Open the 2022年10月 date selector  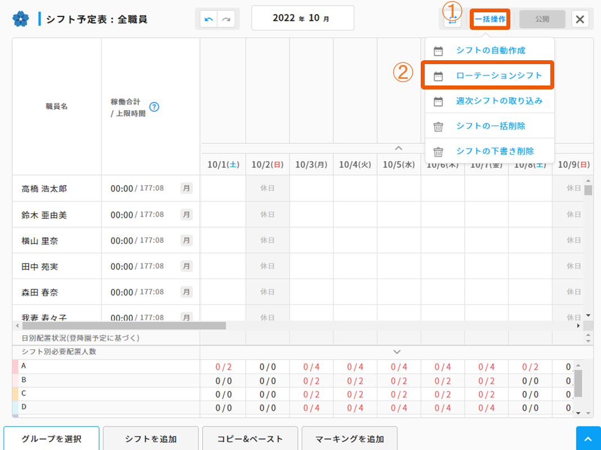[x=302, y=19]
